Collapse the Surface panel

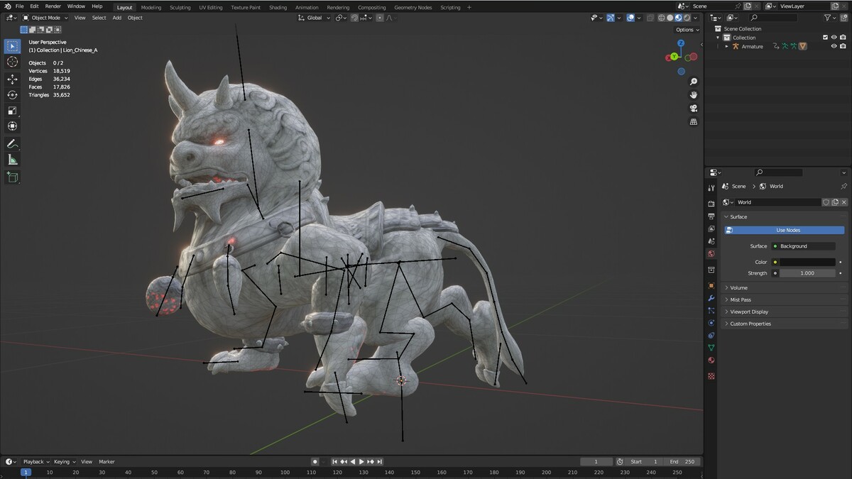[x=785, y=217]
